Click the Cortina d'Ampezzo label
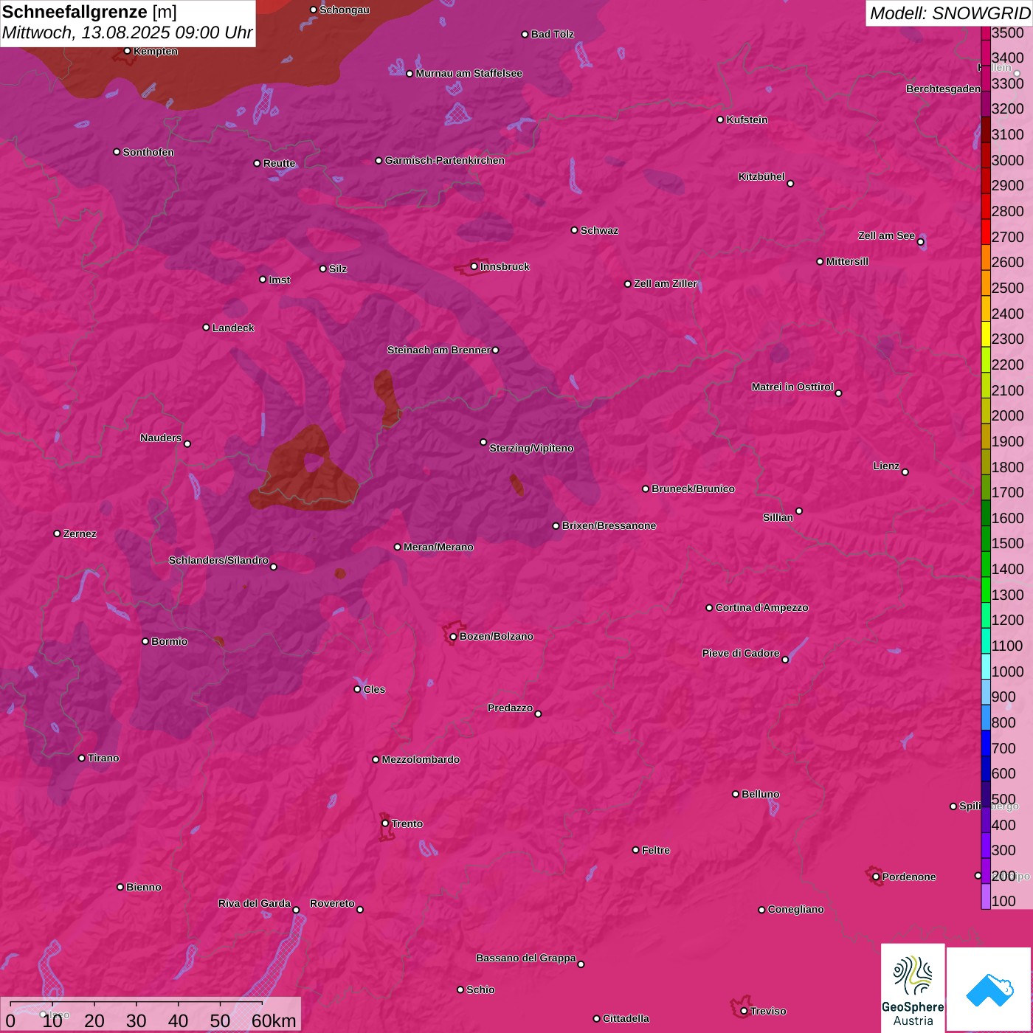Screen dimensions: 1033x1033 click(761, 607)
